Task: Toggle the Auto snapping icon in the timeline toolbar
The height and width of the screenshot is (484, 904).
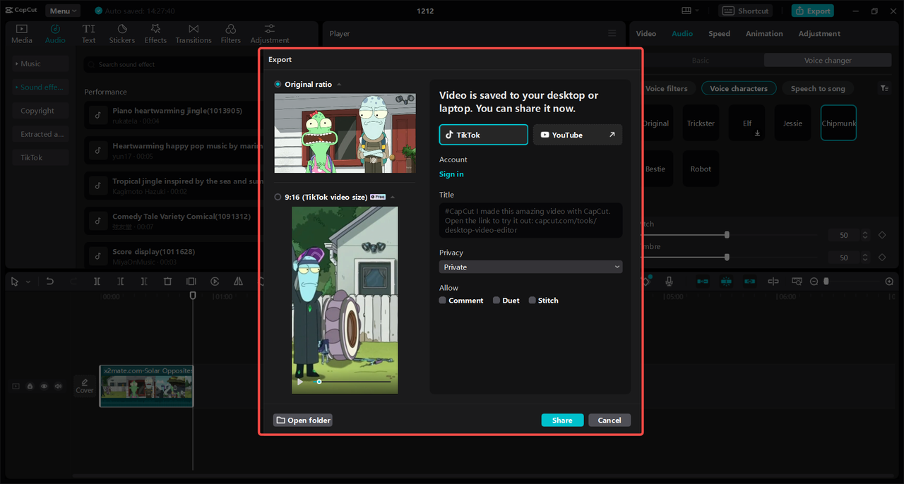Action: pyautogui.click(x=726, y=281)
